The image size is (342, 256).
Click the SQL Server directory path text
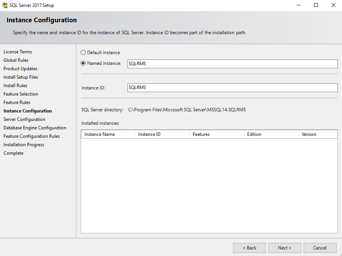click(187, 110)
